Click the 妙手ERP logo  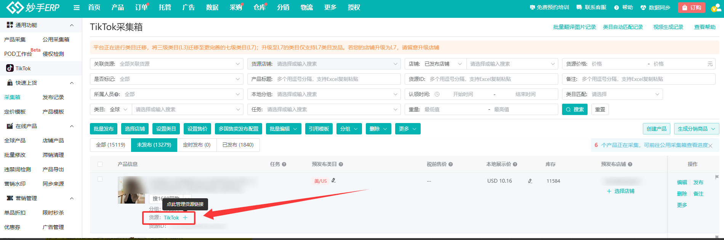[33, 8]
